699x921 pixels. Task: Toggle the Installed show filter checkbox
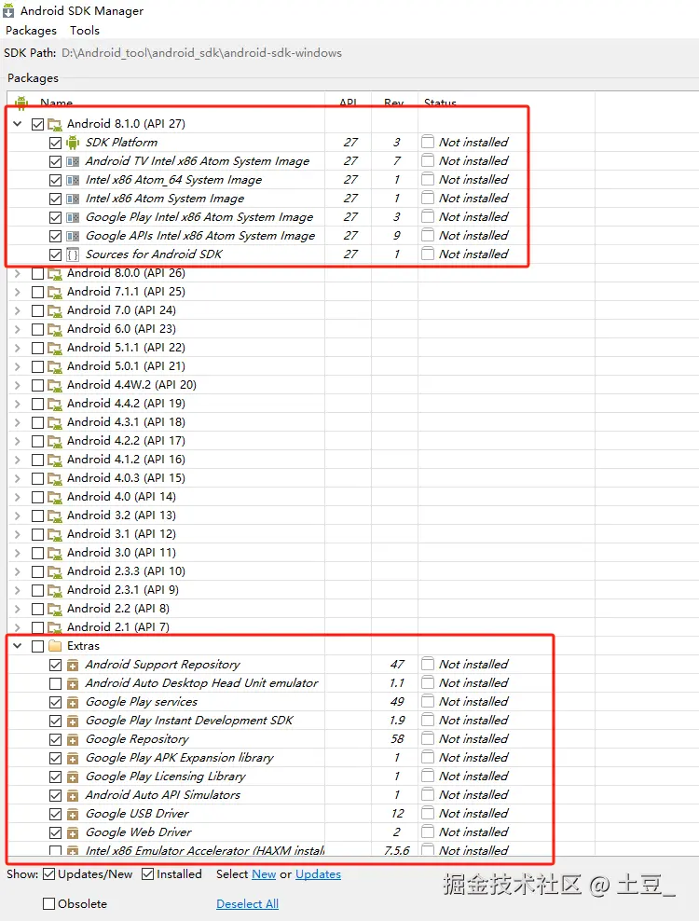pos(148,874)
